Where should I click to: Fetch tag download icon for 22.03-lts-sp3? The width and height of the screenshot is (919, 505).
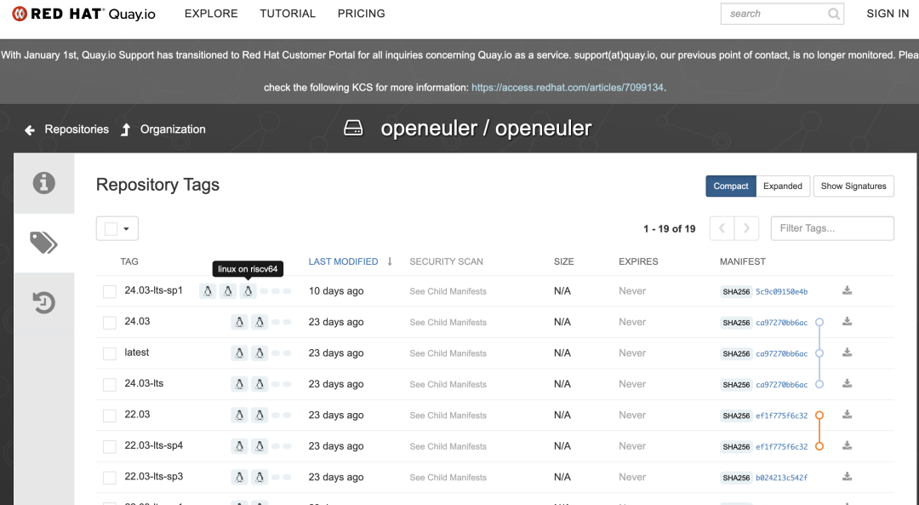tap(847, 477)
